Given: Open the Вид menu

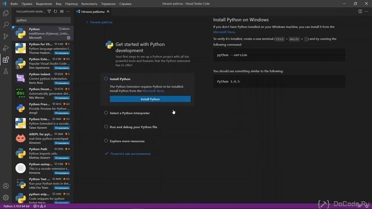Looking at the screenshot, I should pyautogui.click(x=58, y=4).
